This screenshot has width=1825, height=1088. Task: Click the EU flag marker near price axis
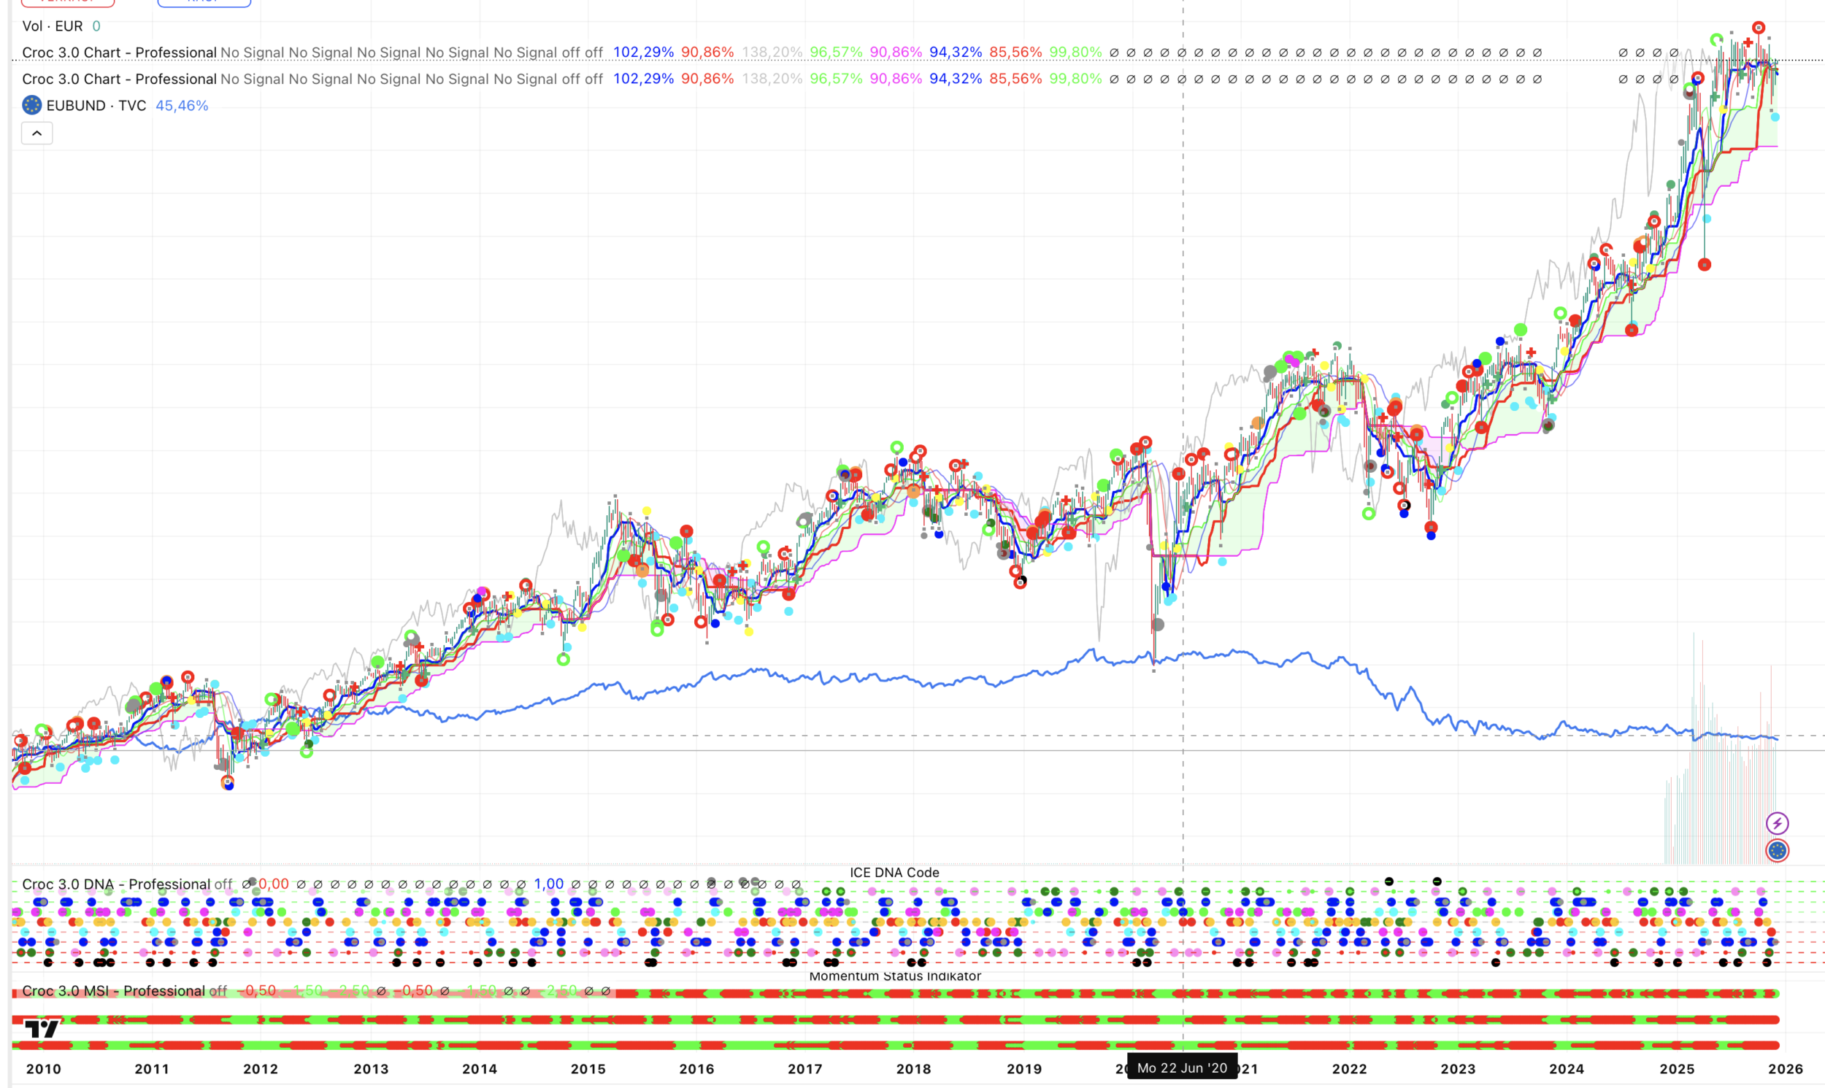click(x=1777, y=850)
